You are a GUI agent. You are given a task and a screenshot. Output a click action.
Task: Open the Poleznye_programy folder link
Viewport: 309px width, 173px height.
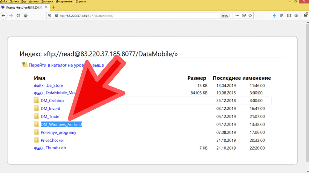pyautogui.click(x=58, y=132)
